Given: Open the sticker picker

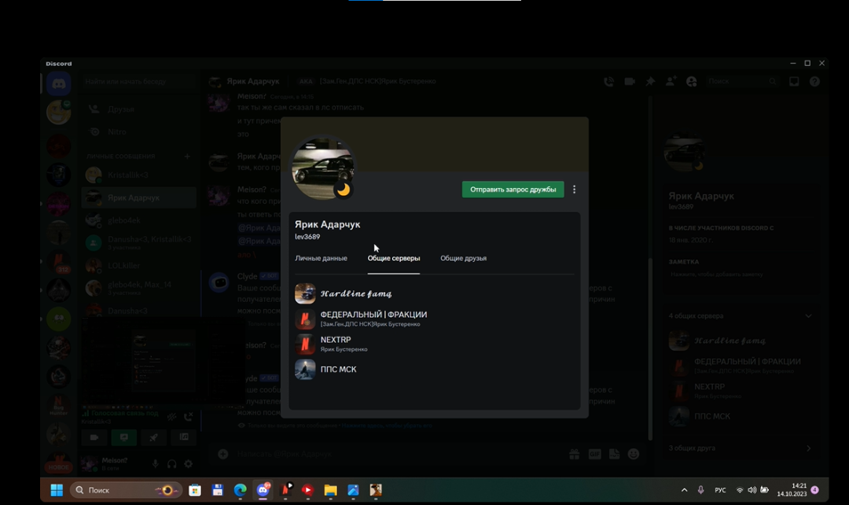Looking at the screenshot, I should pyautogui.click(x=614, y=454).
